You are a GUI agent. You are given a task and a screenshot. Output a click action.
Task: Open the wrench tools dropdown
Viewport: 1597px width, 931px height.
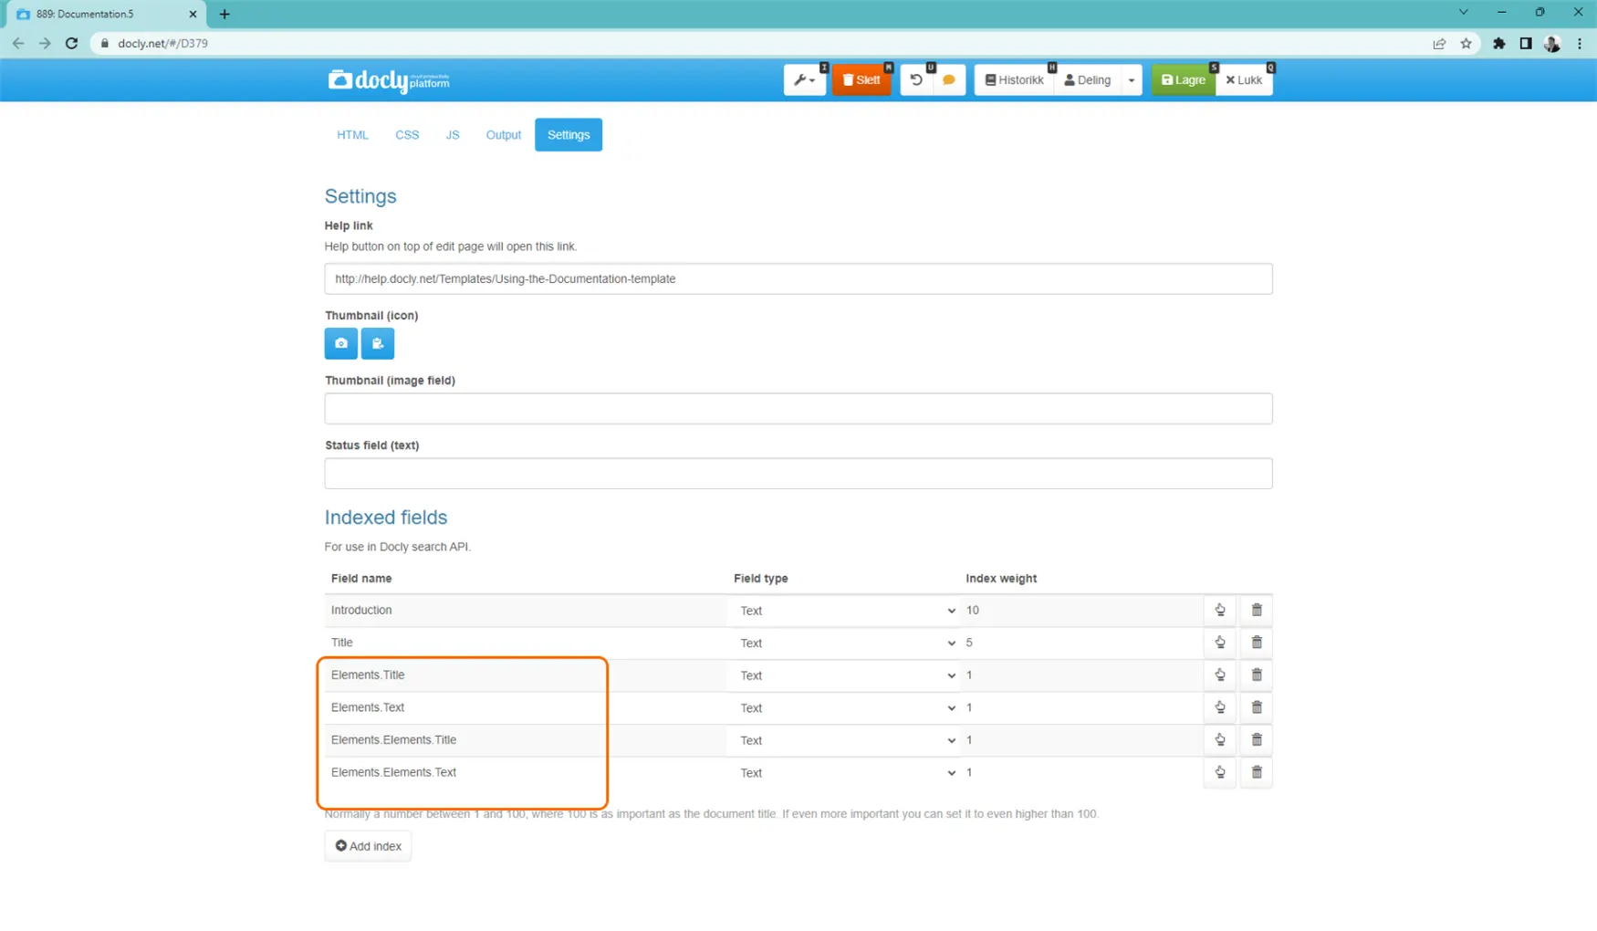[x=805, y=80]
